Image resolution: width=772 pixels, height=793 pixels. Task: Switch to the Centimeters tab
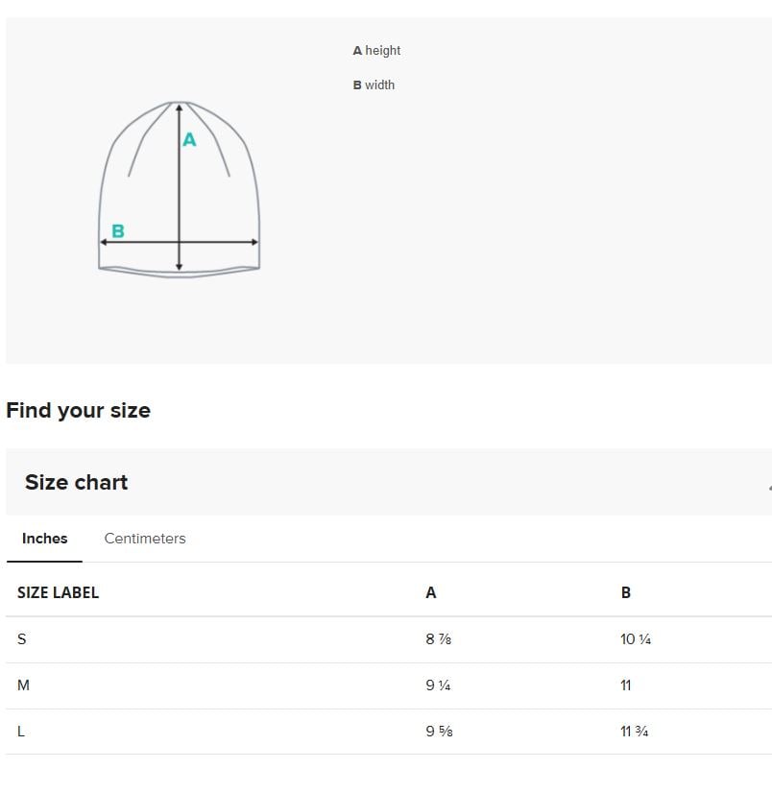145,538
